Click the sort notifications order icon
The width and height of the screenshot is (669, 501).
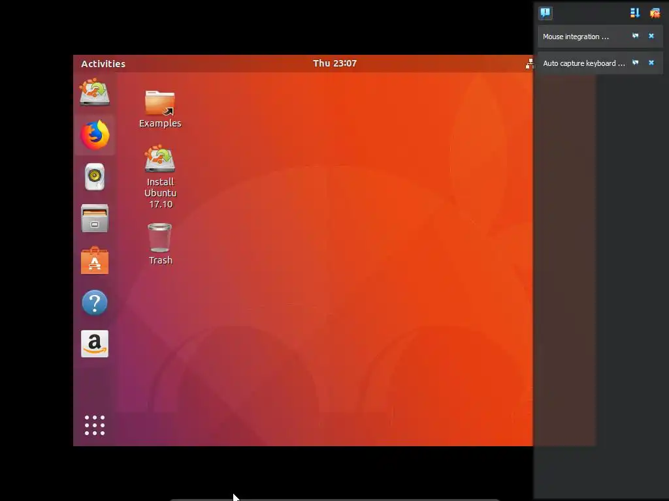[635, 13]
